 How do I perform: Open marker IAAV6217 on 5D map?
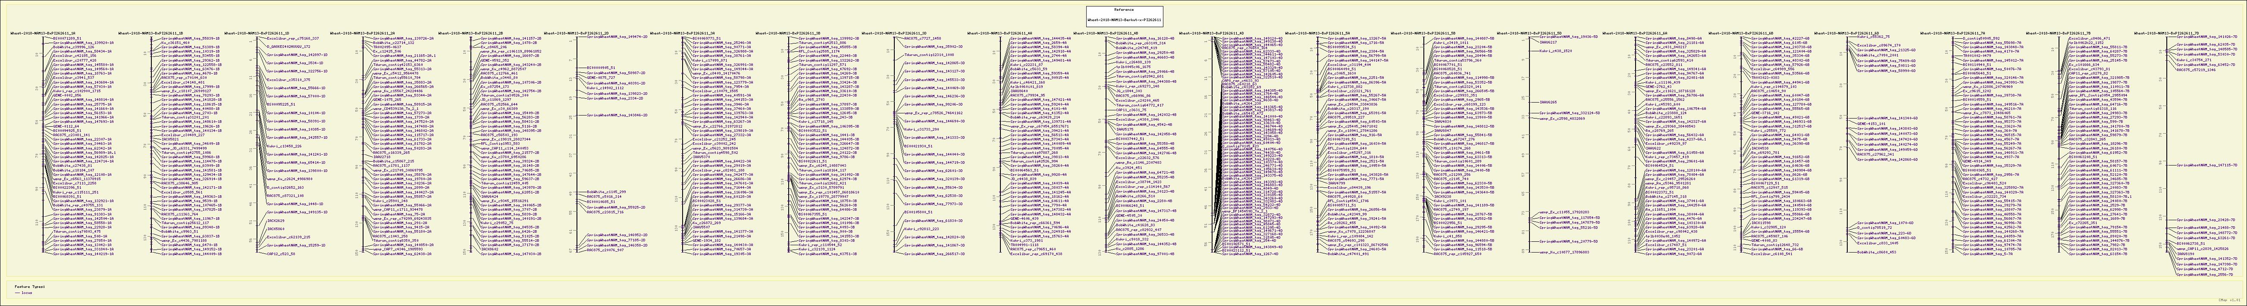pyautogui.click(x=1549, y=43)
